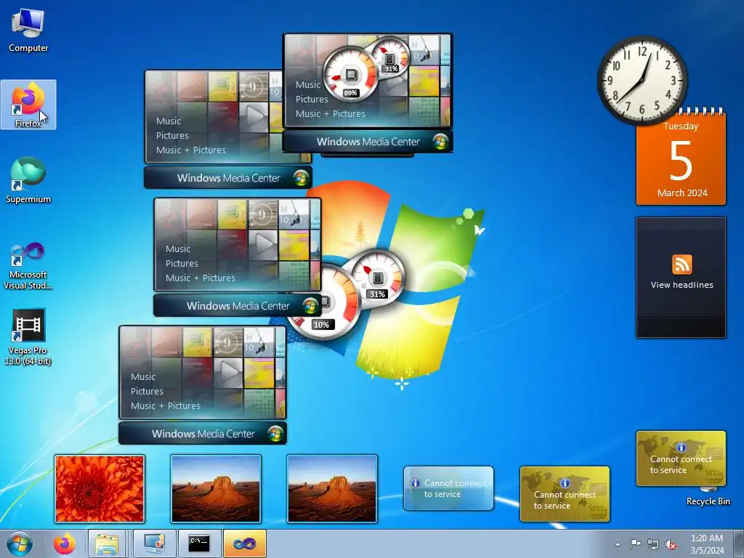Screen dimensions: 744x558
Task: Select the Supermium desktop shortcut
Action: tap(28, 180)
